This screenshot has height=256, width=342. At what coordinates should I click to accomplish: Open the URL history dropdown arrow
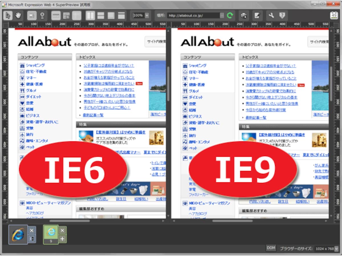pos(222,15)
